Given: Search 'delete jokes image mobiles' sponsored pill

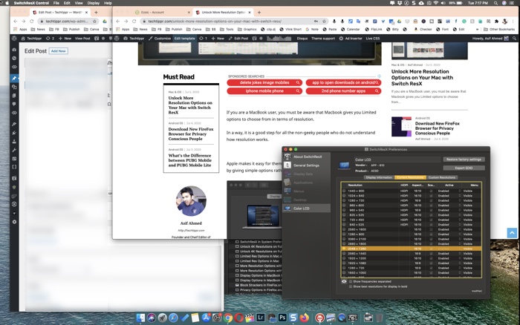Looking at the screenshot, I should [264, 82].
